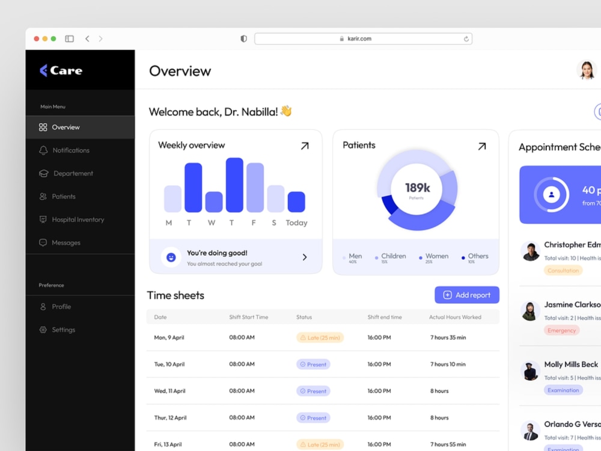601x451 pixels.
Task: Click the Settings gear icon
Action: 43,330
